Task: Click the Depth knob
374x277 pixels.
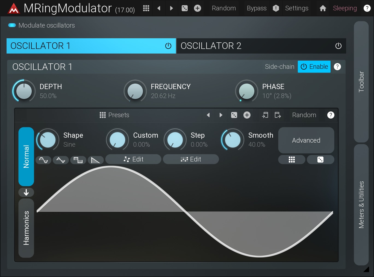Action: pos(24,91)
